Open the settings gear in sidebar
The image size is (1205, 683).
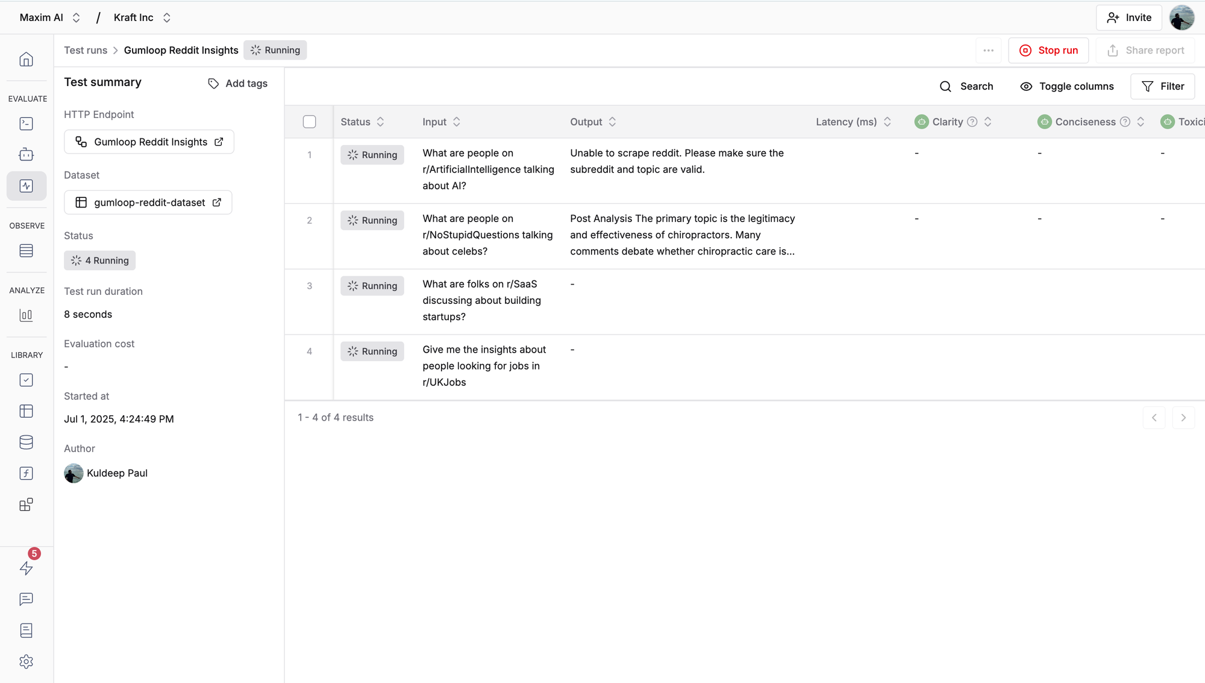click(26, 661)
